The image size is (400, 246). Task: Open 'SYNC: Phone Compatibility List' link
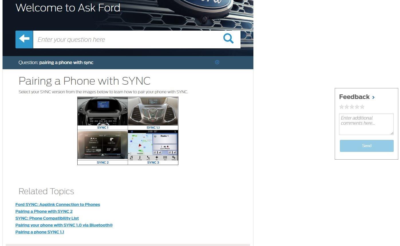coord(47,218)
